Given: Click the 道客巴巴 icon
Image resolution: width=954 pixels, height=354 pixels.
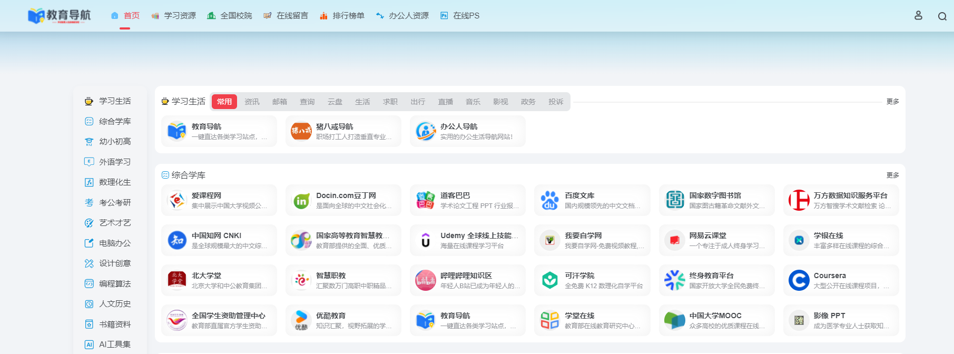Looking at the screenshot, I should tap(426, 200).
